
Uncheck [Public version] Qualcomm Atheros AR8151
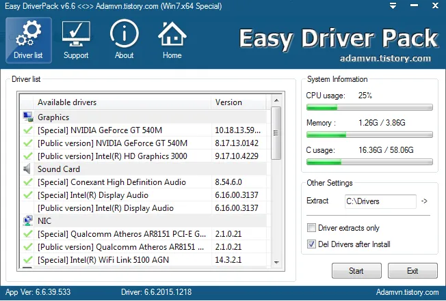(27, 247)
